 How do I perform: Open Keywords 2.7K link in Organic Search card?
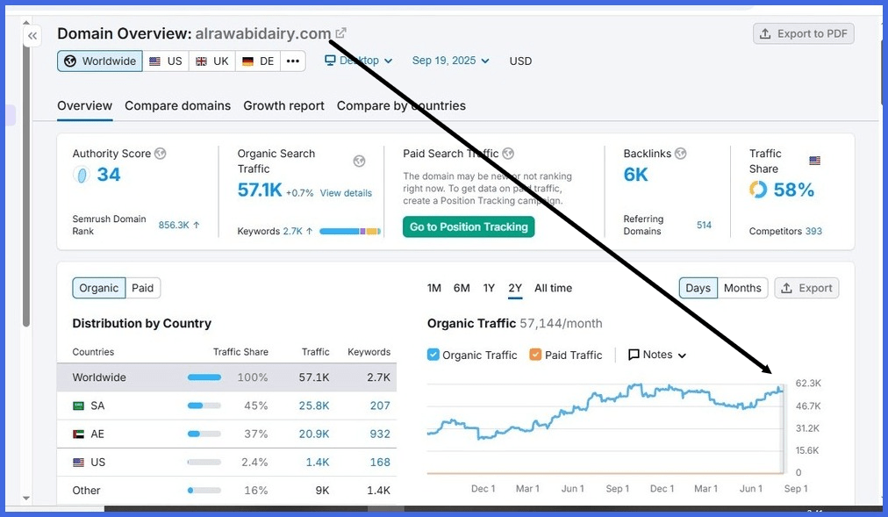(297, 231)
